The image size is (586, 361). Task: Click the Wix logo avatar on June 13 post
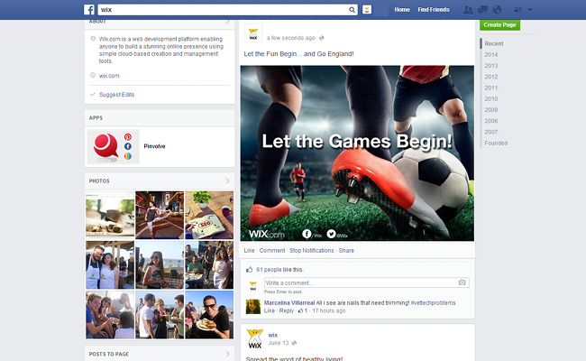(x=255, y=338)
